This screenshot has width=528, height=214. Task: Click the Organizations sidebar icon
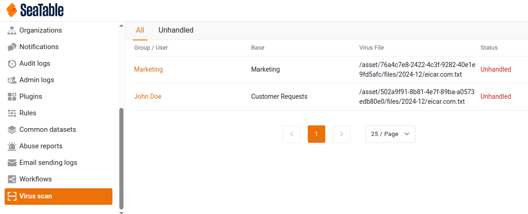(12, 30)
